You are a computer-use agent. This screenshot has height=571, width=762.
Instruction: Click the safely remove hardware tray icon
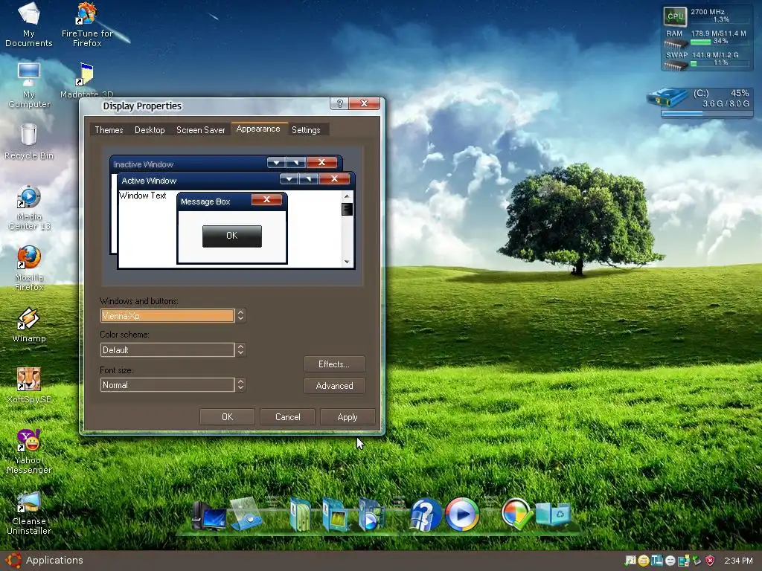[x=697, y=561]
